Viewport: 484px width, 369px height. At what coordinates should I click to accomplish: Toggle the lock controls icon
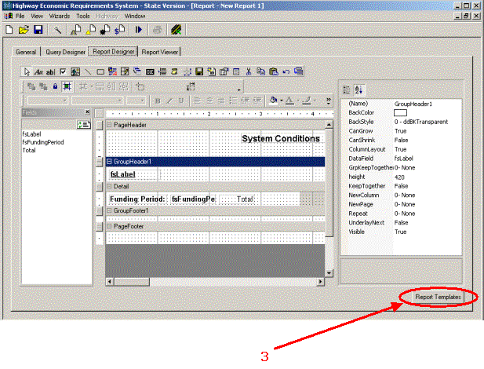(55, 86)
